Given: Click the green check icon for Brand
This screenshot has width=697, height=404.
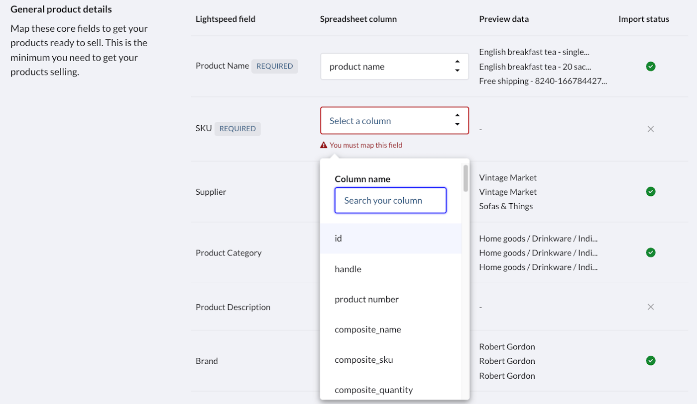Looking at the screenshot, I should click(650, 361).
